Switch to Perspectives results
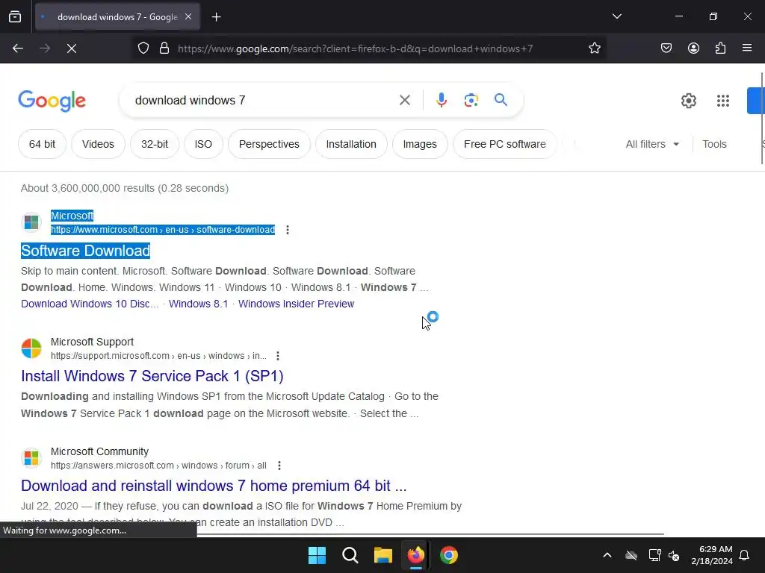 click(269, 144)
